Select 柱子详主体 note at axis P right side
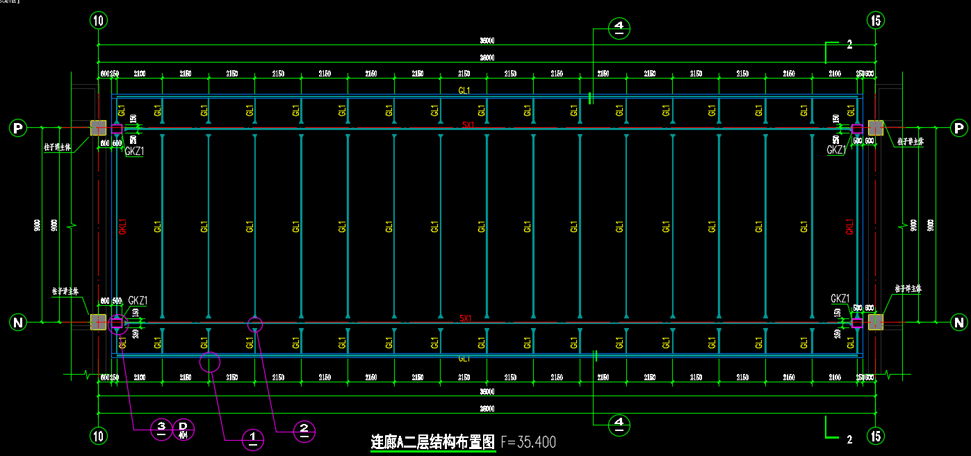Image resolution: width=971 pixels, height=456 pixels. click(x=911, y=141)
